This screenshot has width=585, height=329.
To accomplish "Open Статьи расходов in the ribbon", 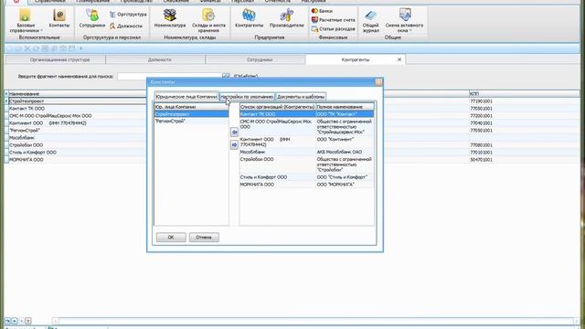I will (333, 28).
